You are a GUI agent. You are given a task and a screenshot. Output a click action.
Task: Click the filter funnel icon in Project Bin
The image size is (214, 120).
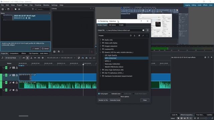[33, 9]
